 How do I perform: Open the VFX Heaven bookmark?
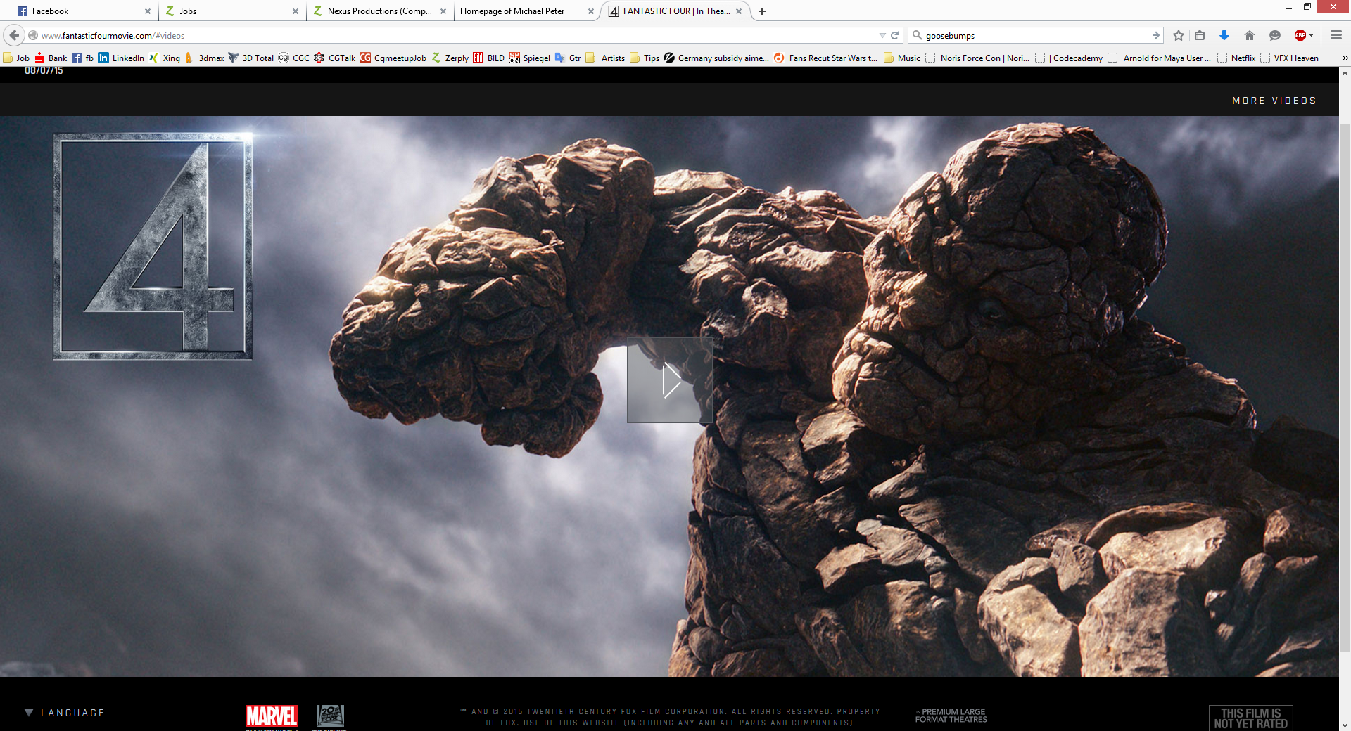[1290, 58]
